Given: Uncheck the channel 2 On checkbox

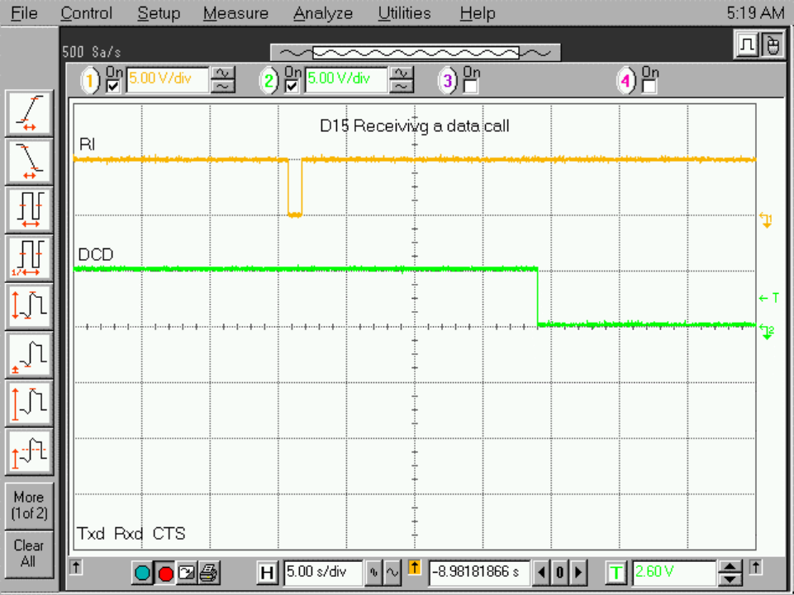Looking at the screenshot, I should click(x=292, y=87).
